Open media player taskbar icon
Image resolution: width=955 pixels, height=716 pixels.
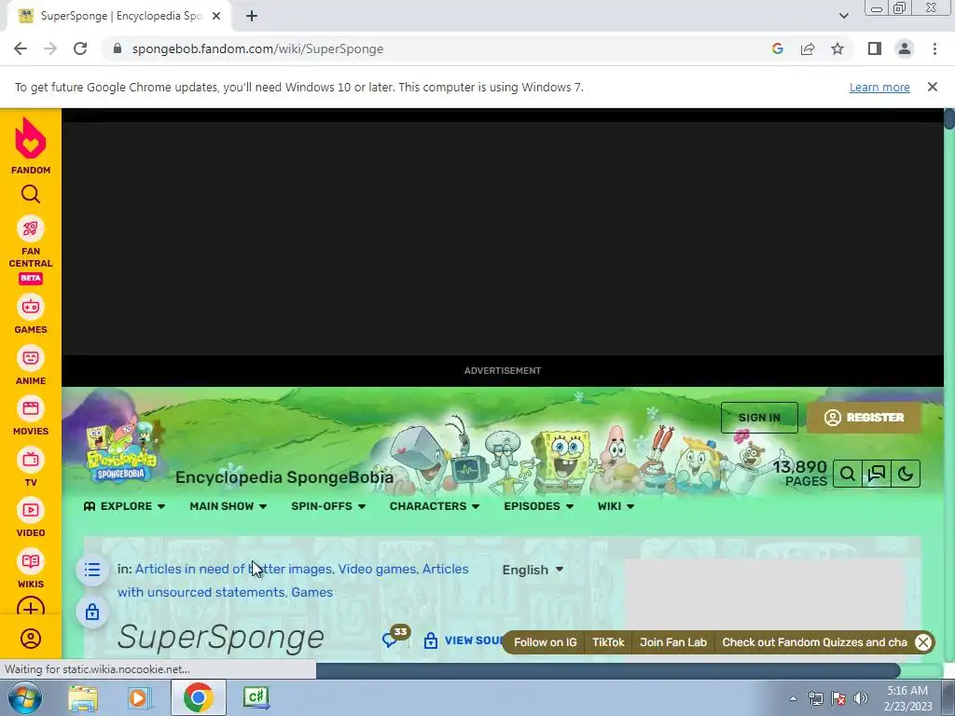(x=140, y=697)
